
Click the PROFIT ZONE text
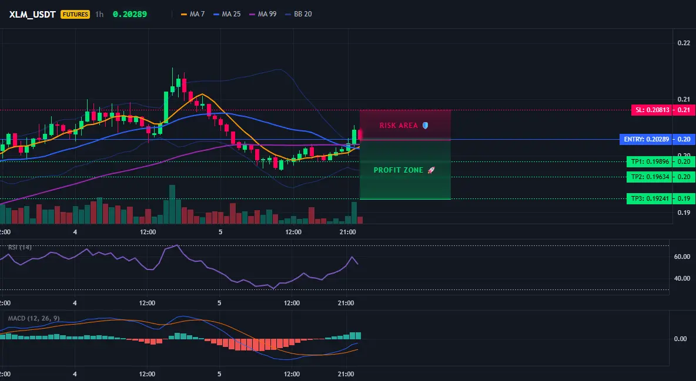[x=399, y=170]
